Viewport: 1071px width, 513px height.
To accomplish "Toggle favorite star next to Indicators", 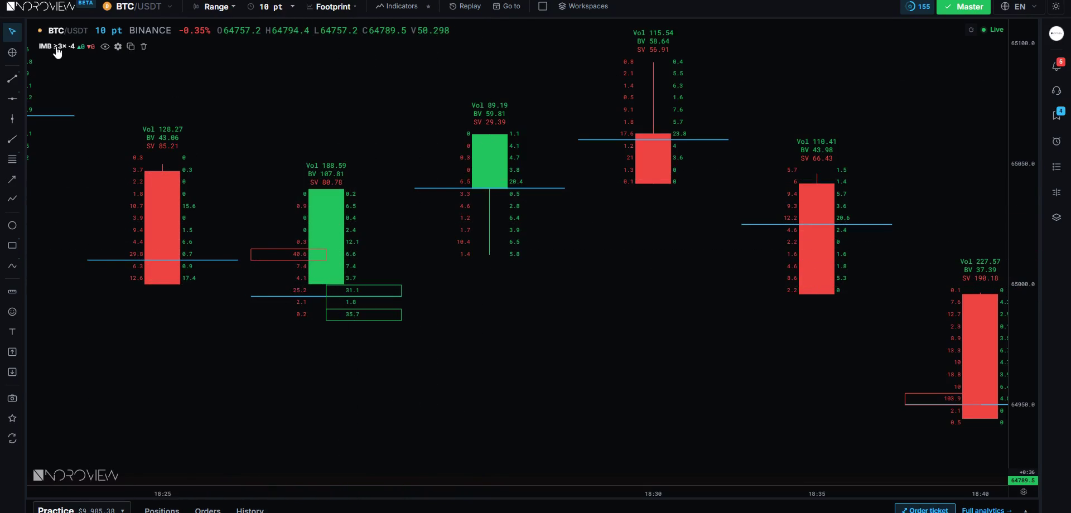I will pyautogui.click(x=428, y=7).
